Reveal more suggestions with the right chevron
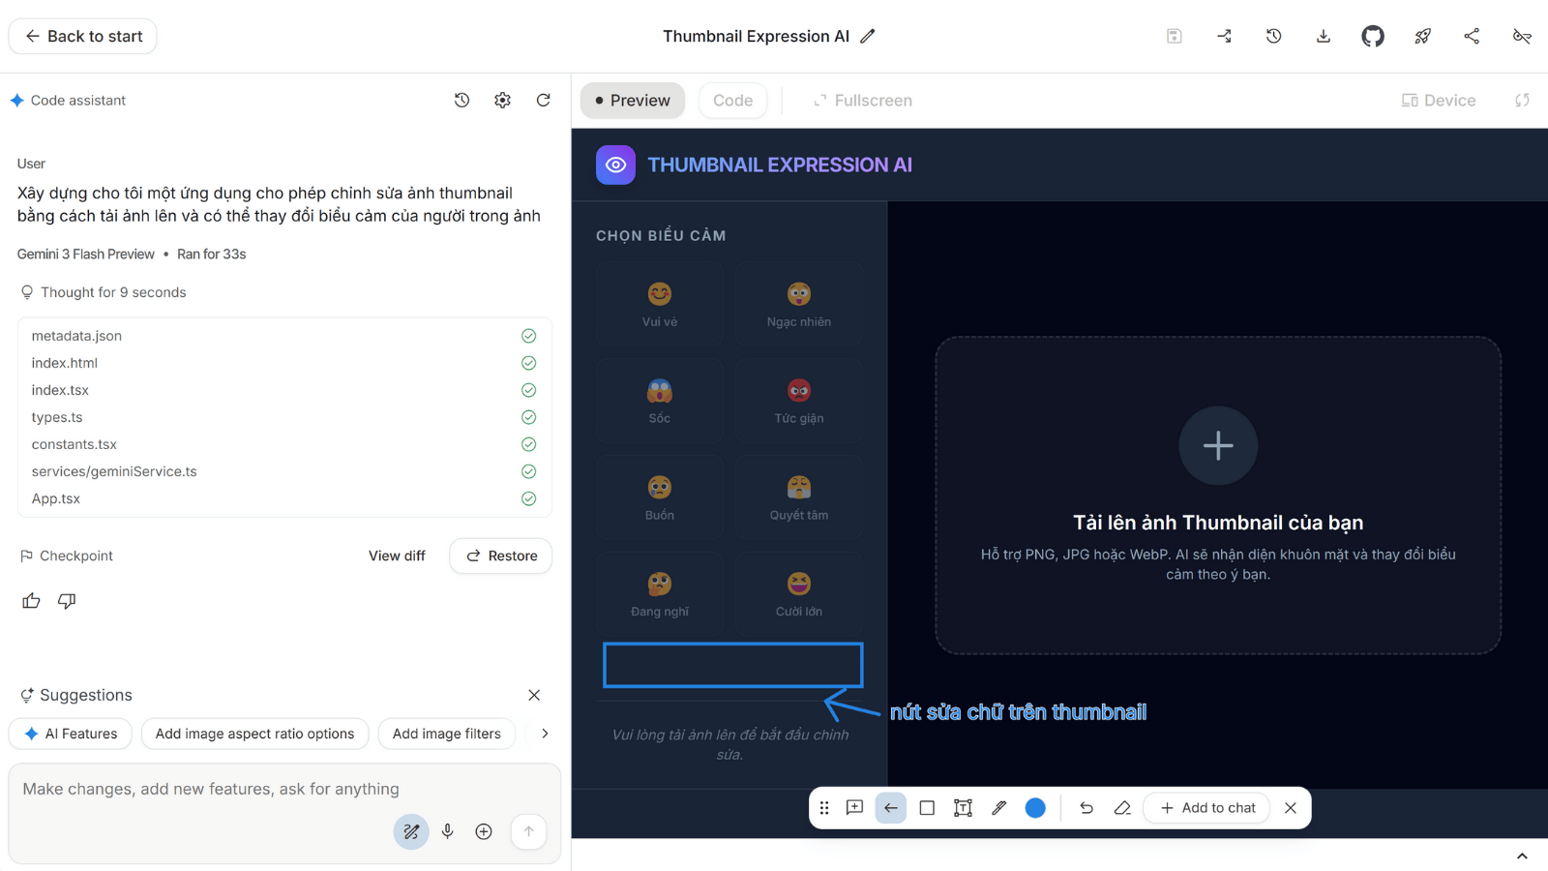Viewport: 1548px width, 871px height. pyautogui.click(x=545, y=734)
